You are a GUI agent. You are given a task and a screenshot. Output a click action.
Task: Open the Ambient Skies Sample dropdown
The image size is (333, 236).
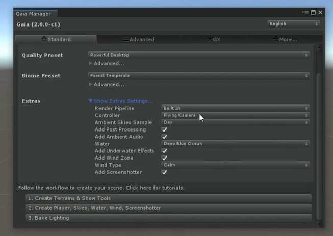[235, 122]
